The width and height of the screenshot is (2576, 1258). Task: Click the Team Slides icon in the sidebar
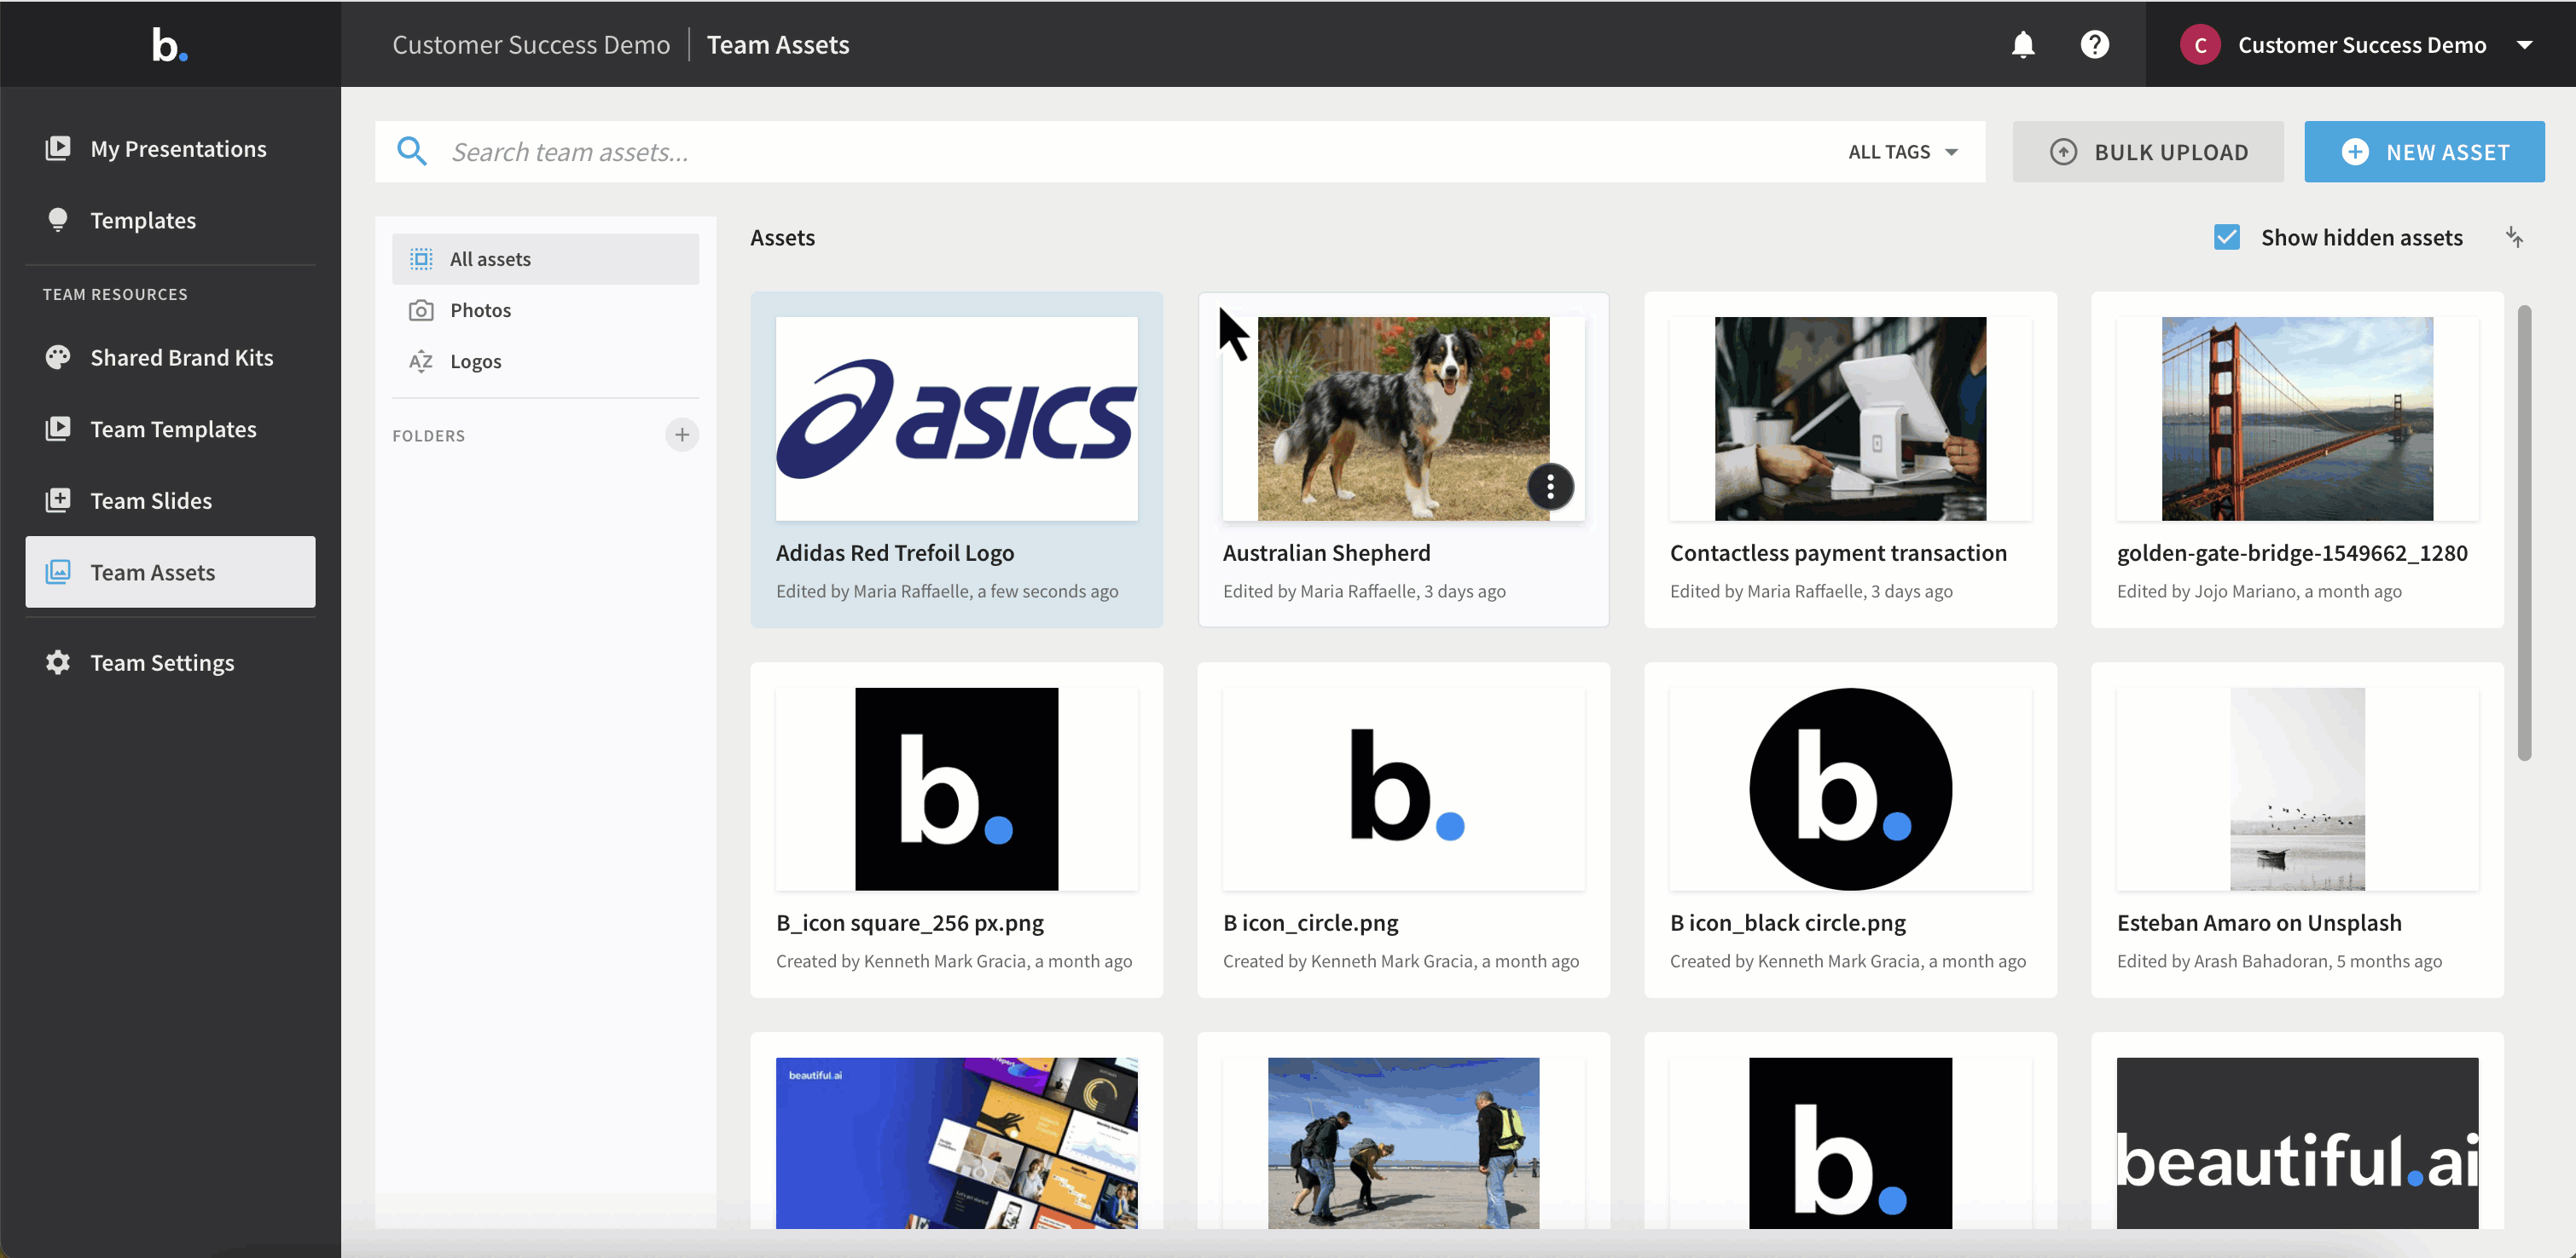tap(58, 499)
